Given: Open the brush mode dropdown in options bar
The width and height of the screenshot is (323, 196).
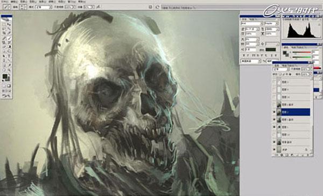Looking at the screenshot, I should (x=44, y=7).
